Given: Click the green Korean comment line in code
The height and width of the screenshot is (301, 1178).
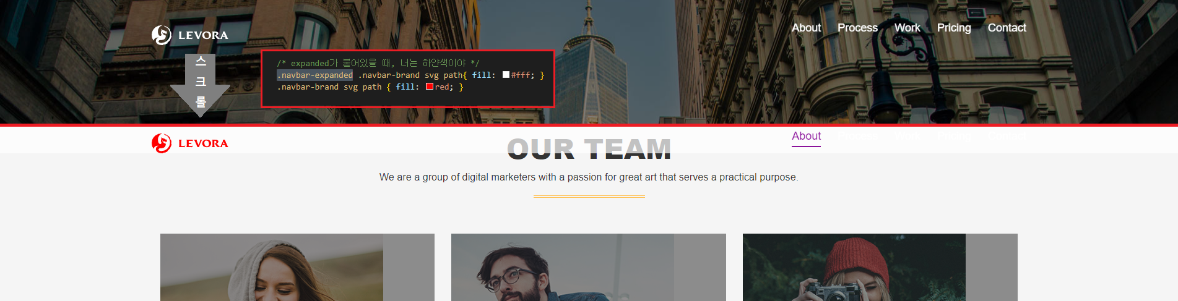Looking at the screenshot, I should 378,63.
